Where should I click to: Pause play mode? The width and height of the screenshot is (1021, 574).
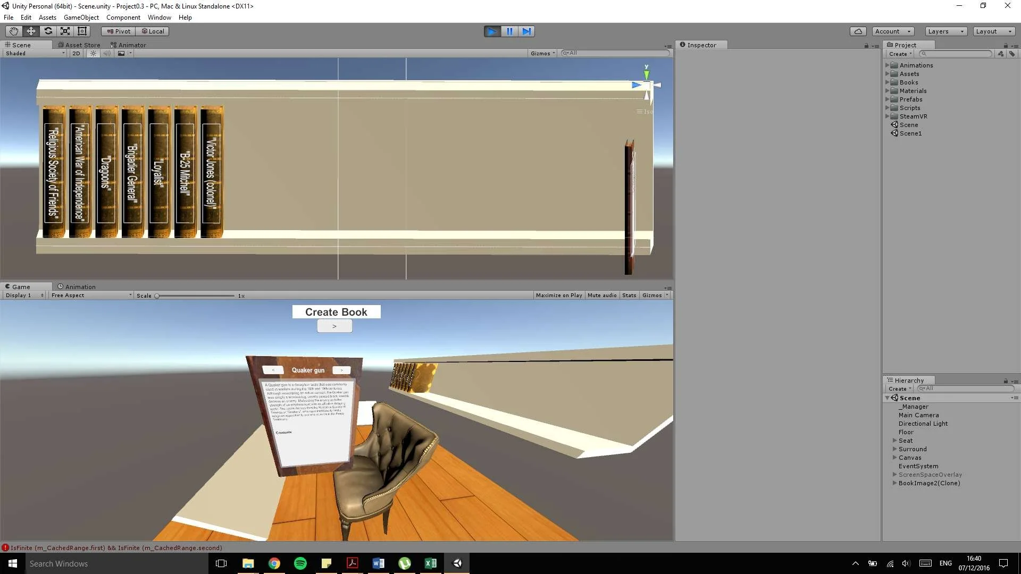(x=509, y=31)
